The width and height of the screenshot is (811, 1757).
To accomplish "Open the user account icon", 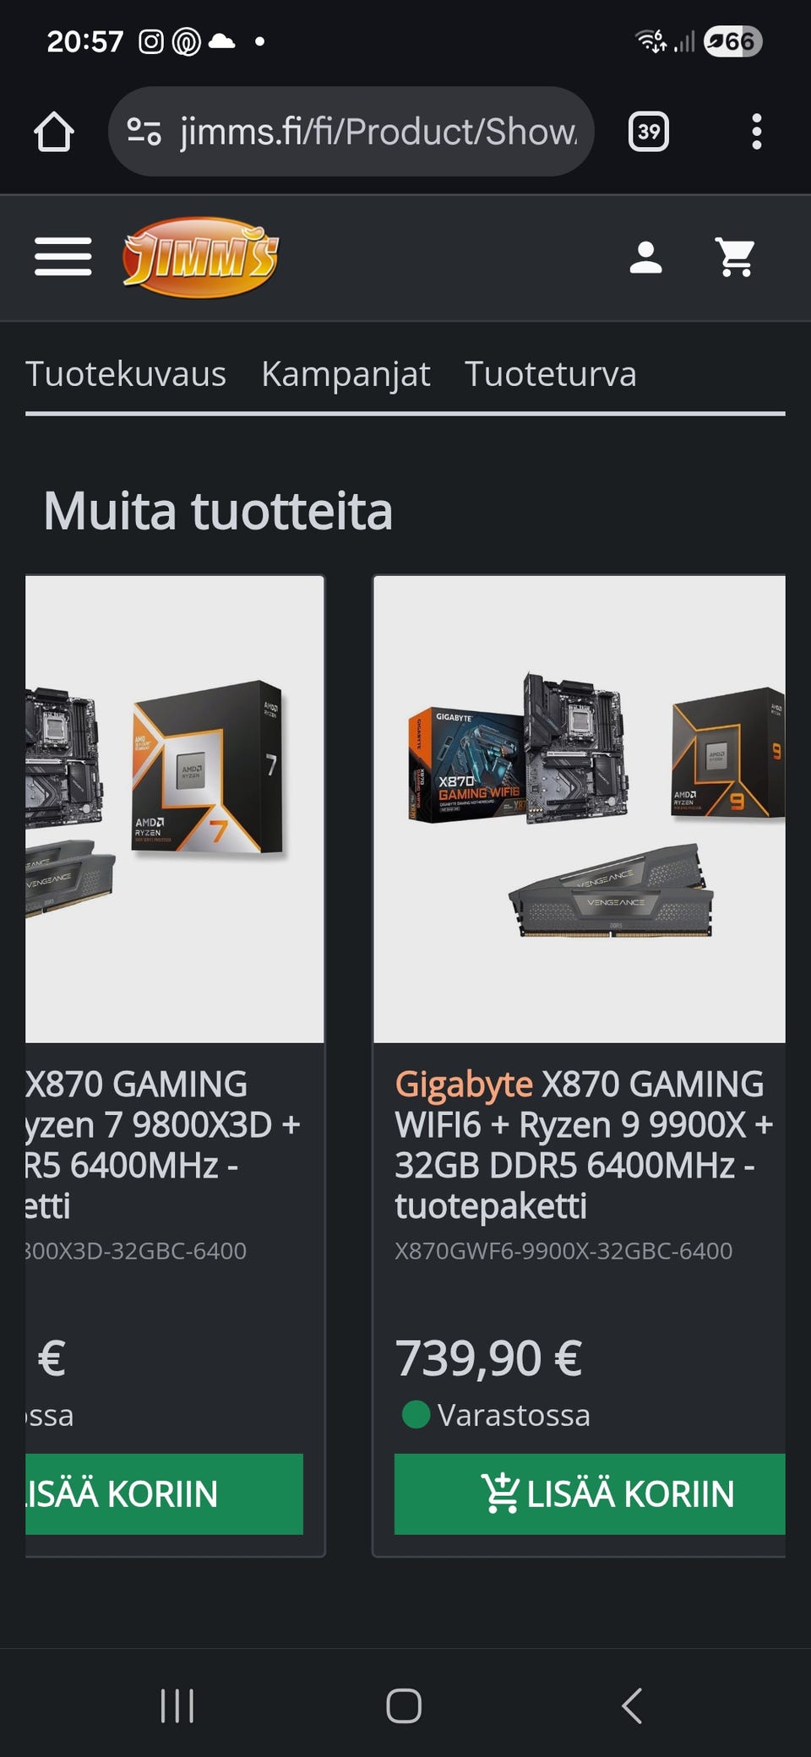I will click(646, 258).
